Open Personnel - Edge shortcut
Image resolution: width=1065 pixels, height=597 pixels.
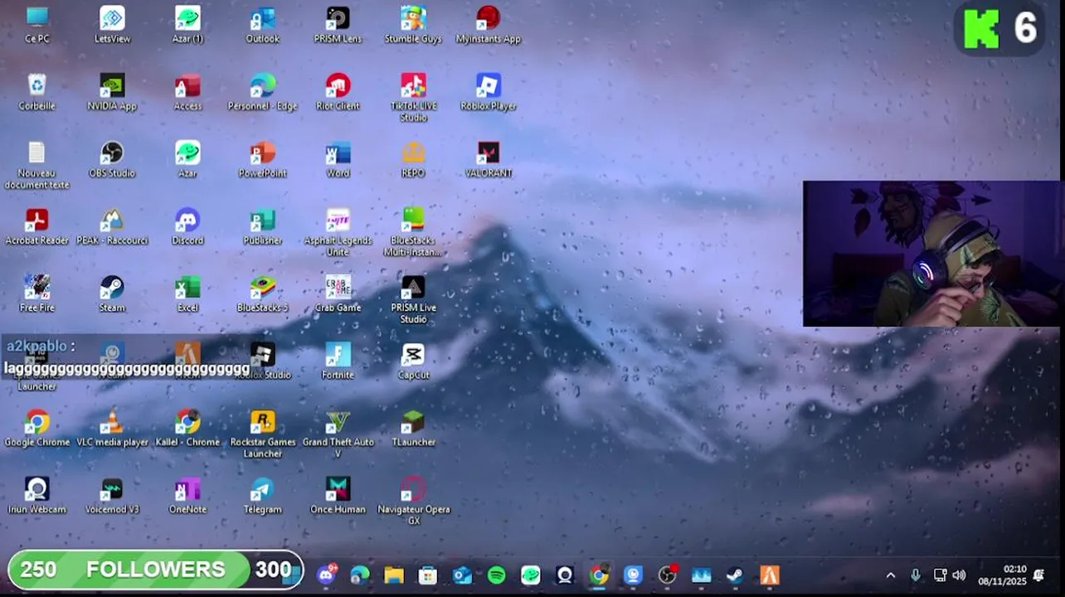263,91
